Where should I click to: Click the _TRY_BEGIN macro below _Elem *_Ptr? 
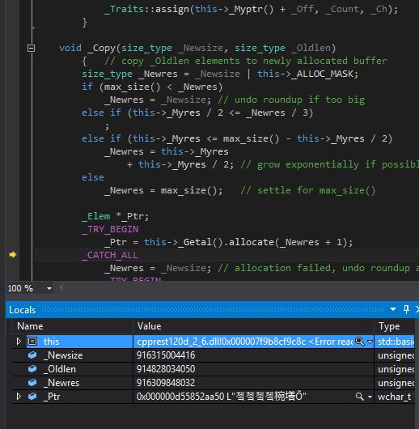(110, 229)
